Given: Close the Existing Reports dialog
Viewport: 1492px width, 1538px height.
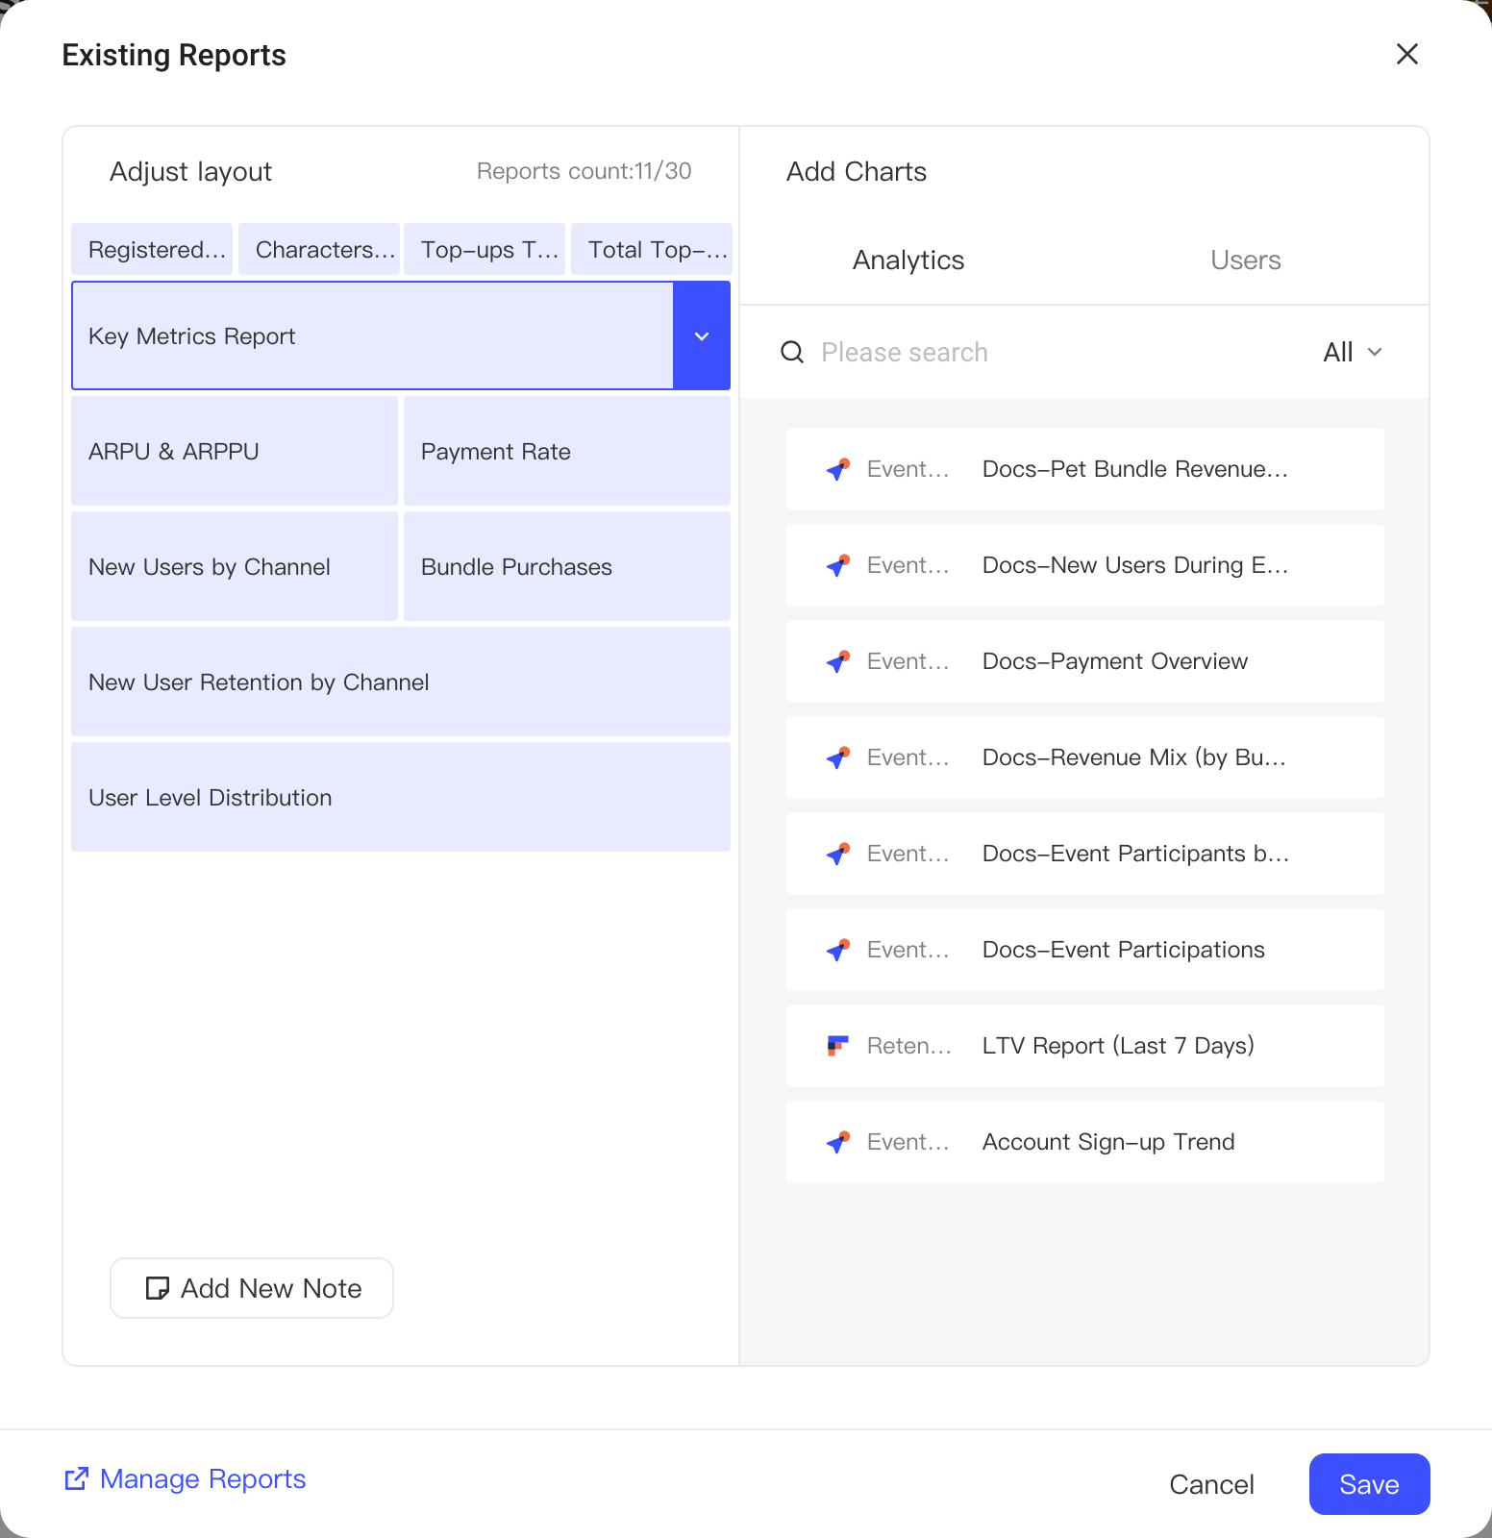Looking at the screenshot, I should (1407, 54).
